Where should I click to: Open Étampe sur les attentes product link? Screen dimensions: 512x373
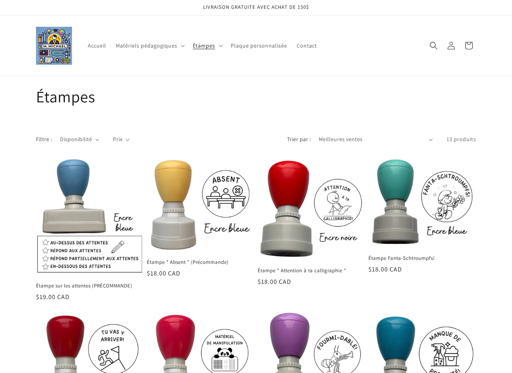(x=84, y=286)
